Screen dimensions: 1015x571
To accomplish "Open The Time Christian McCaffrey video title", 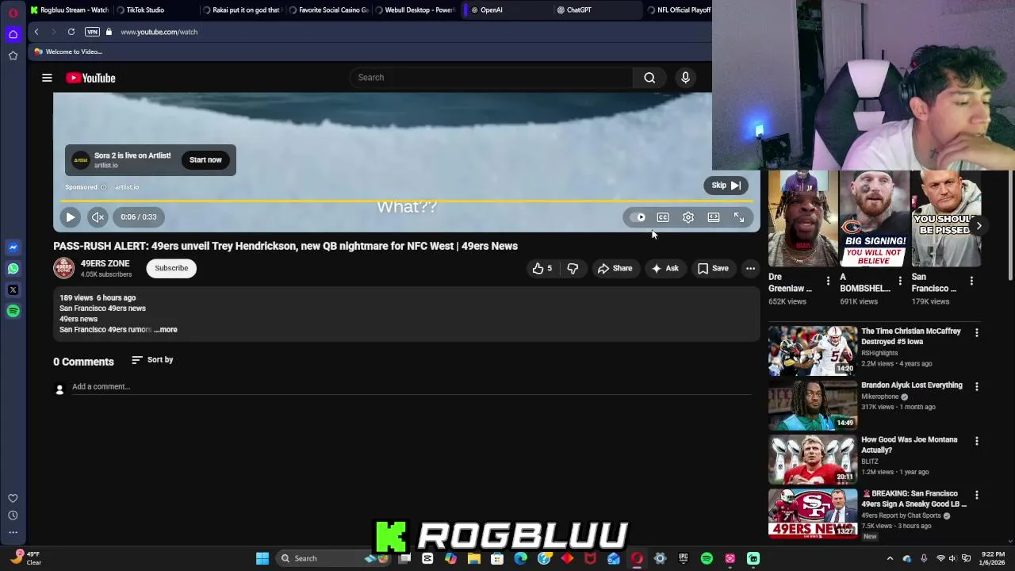I will pyautogui.click(x=911, y=336).
